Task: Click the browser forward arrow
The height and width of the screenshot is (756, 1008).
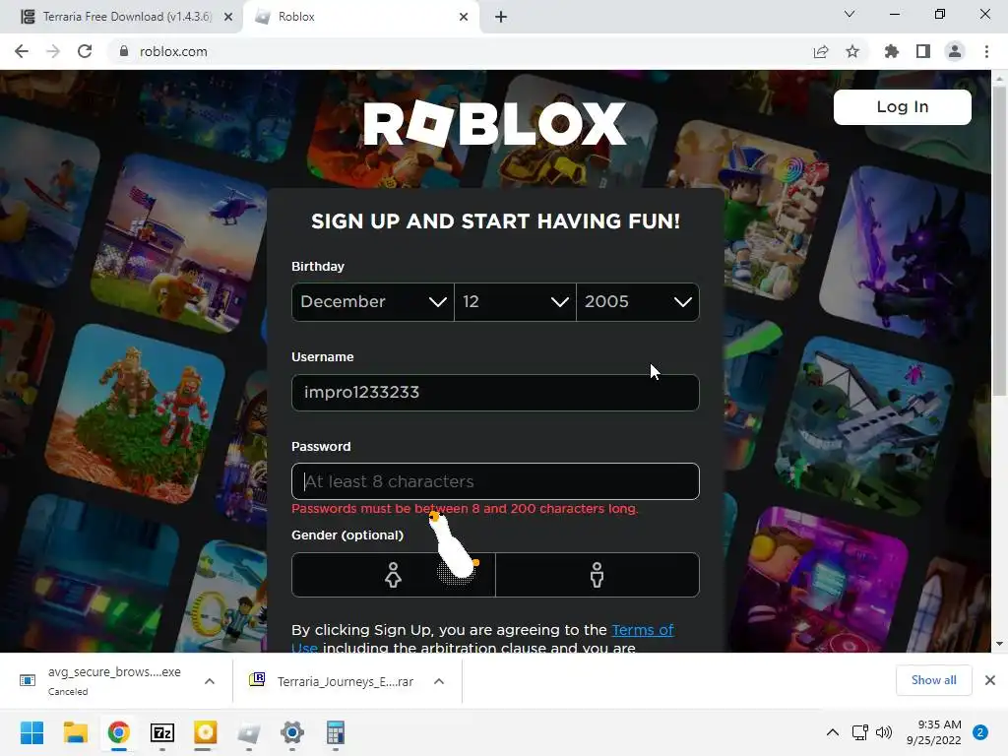Action: point(53,51)
